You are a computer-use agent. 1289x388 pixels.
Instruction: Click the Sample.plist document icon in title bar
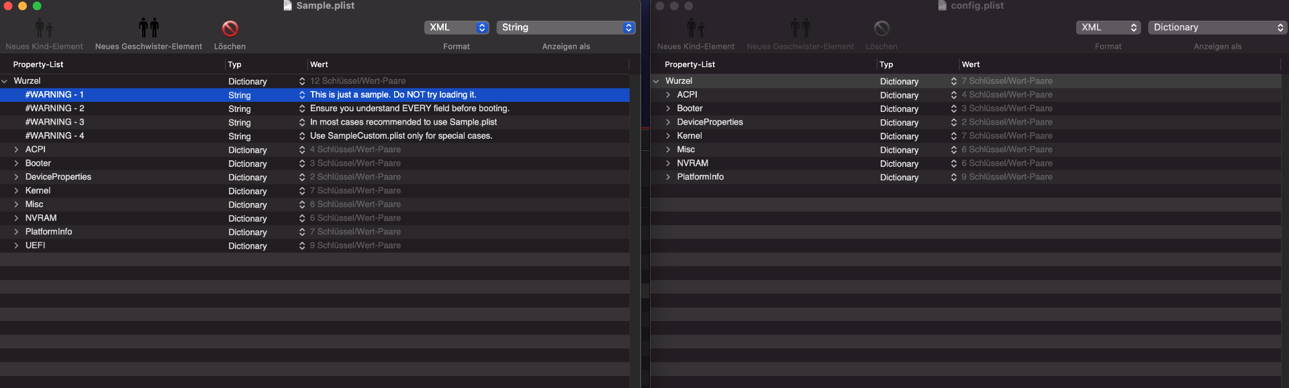287,5
